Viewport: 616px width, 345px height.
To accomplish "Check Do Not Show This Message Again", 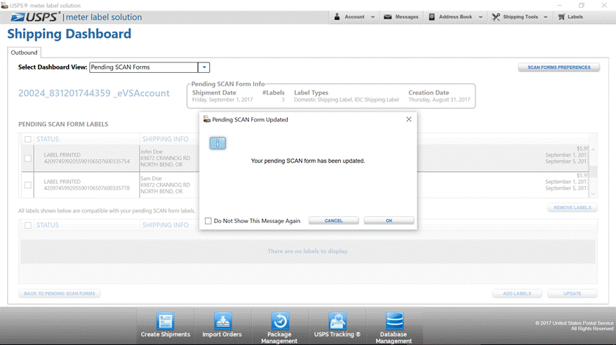I will (x=208, y=221).
